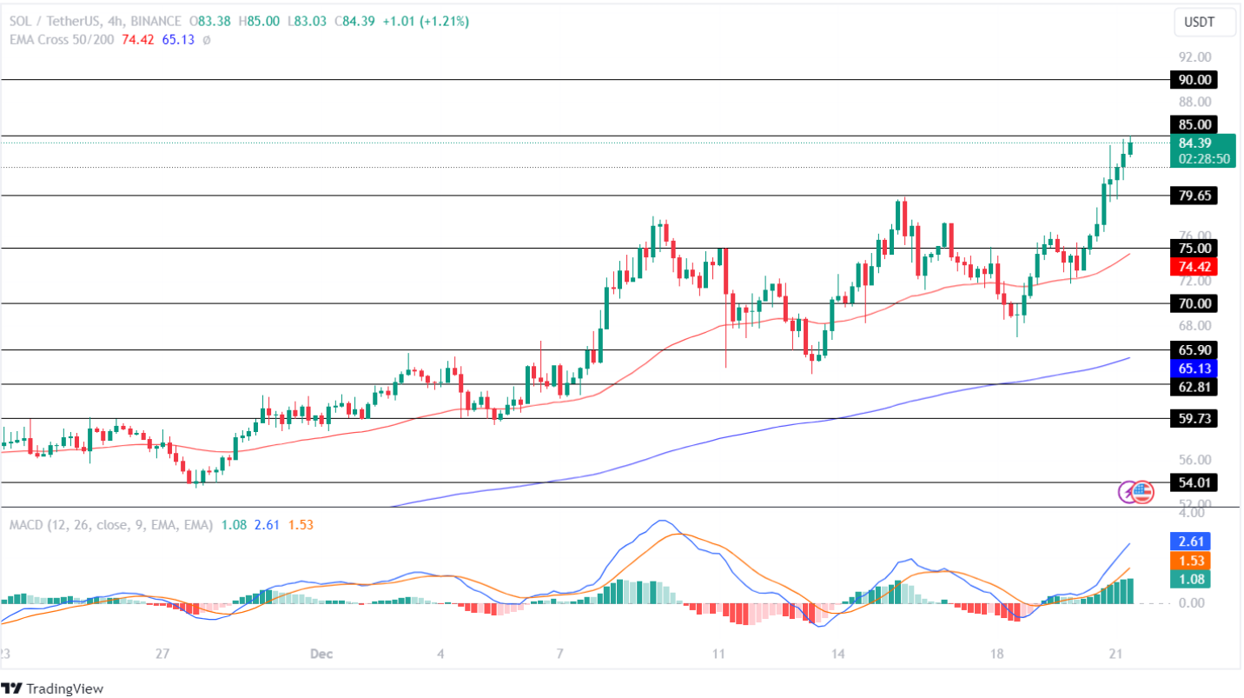1244x698 pixels.
Task: Select the 70.00 horizontal line label
Action: click(1194, 303)
